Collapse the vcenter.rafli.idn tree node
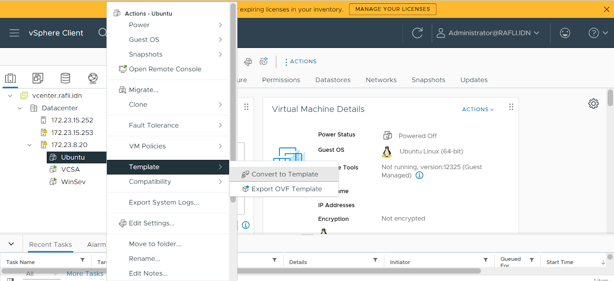This screenshot has width=614, height=281. coord(10,96)
